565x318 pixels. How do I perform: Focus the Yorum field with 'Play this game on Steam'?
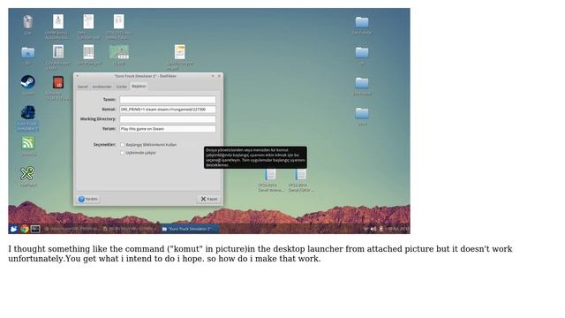168,129
